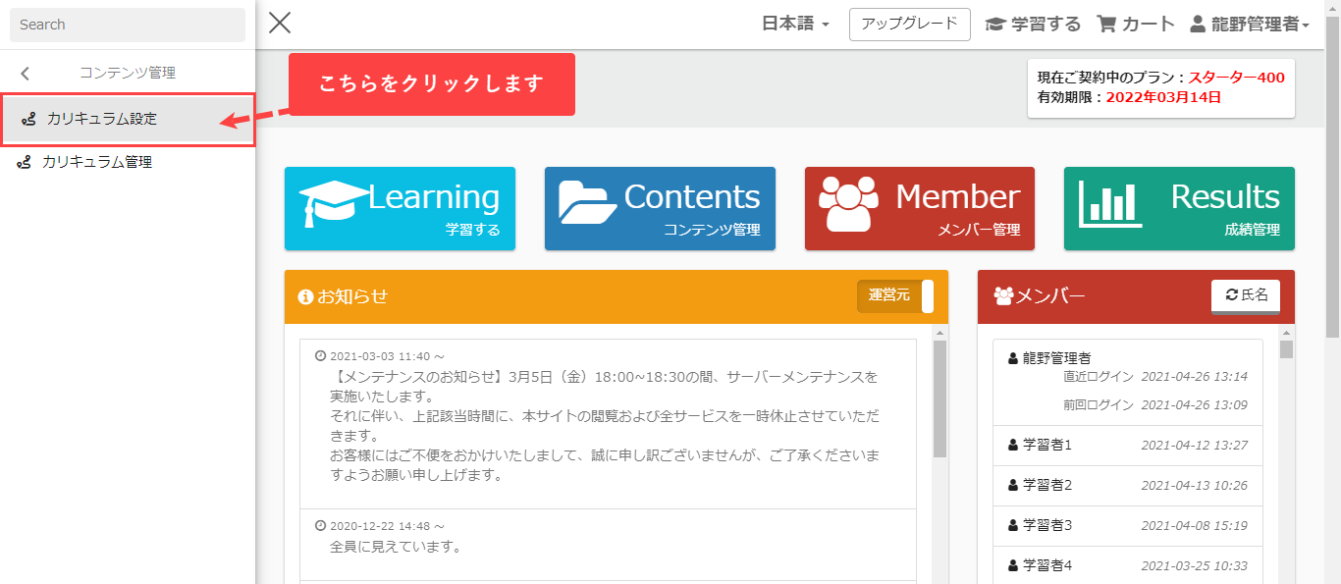Screen dimensions: 1341x584
Task: Click the 学習する graduation cap link
Action: 1033,25
